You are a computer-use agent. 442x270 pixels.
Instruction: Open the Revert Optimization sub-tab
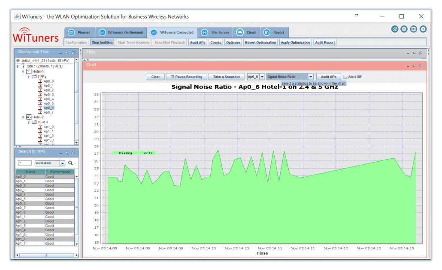[260, 43]
